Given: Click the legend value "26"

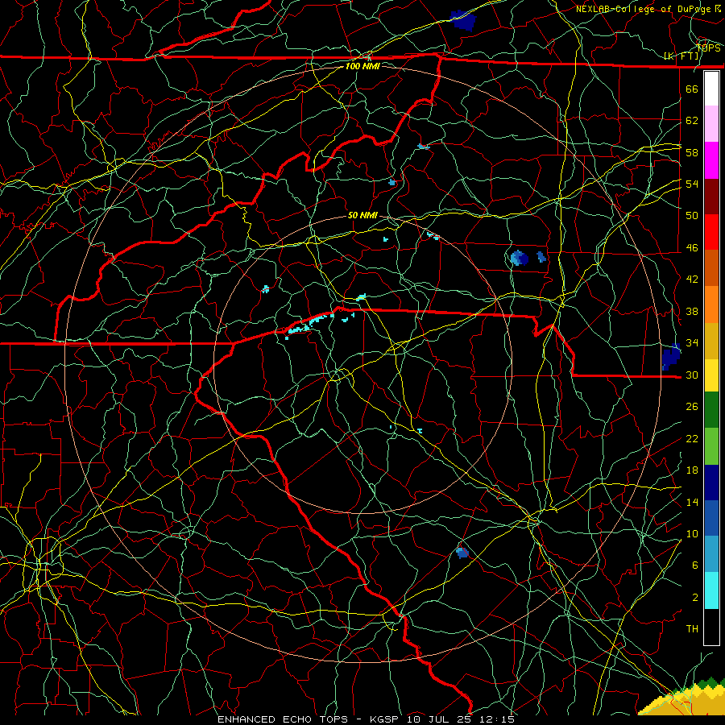Looking at the screenshot, I should point(692,407).
